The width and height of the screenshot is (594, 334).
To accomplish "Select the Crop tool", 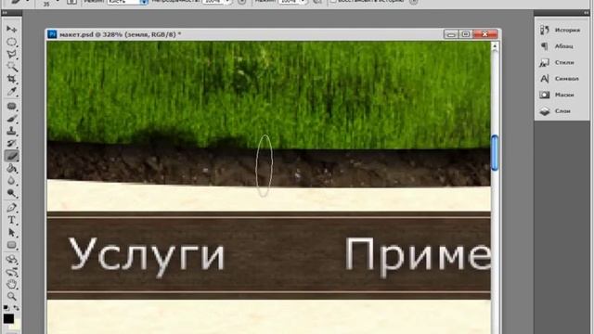I will point(11,79).
